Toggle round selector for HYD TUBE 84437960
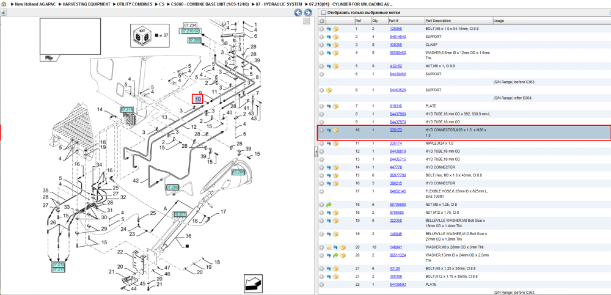This screenshot has width=611, height=295. coord(321,114)
